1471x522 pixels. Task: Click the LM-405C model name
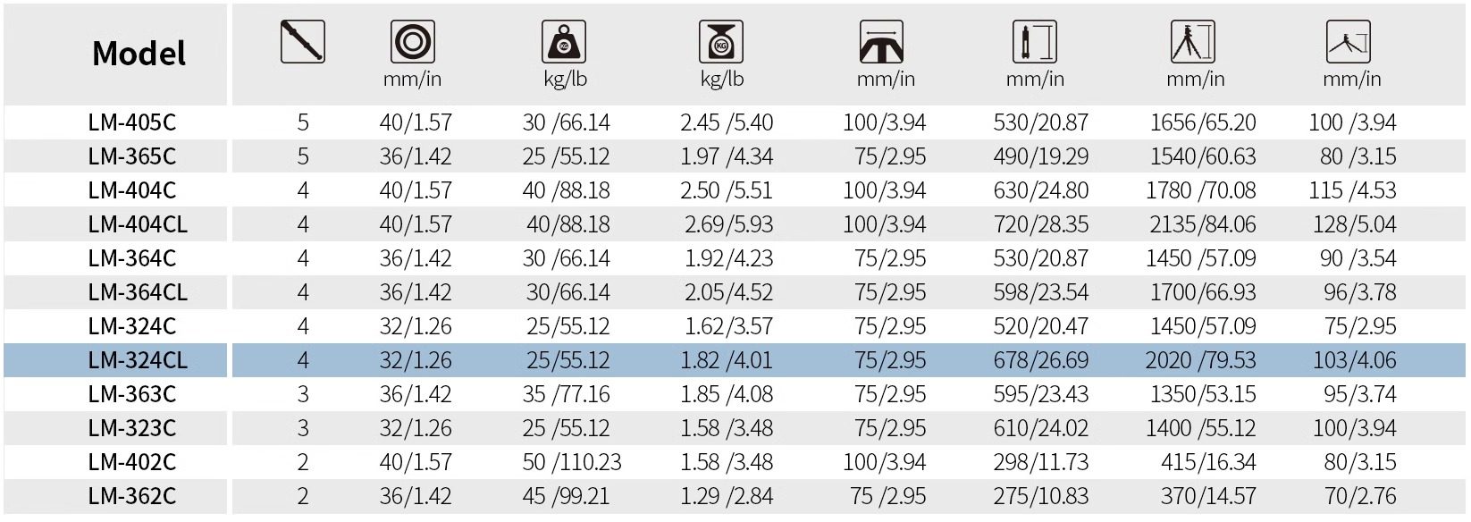132,122
